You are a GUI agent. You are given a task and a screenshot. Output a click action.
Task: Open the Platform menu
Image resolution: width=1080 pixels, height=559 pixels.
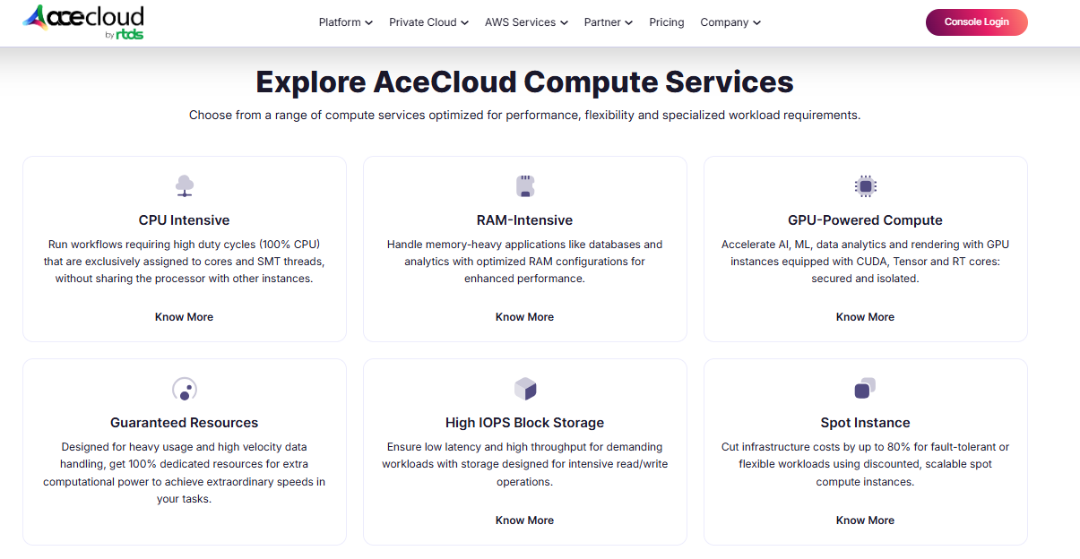(x=346, y=22)
